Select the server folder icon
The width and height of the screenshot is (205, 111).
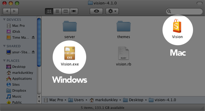coord(70,26)
